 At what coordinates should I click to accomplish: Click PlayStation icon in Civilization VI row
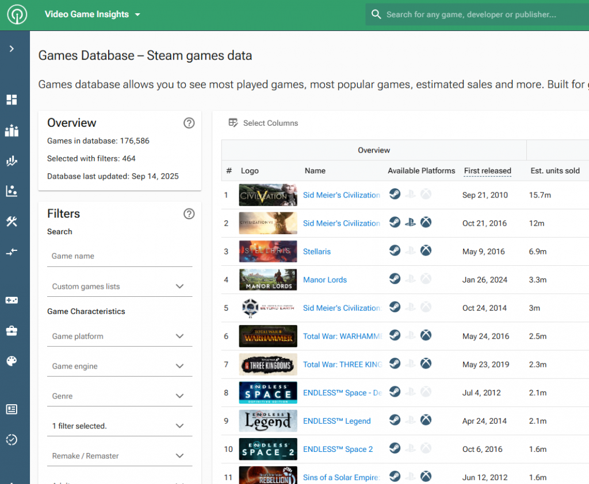tap(410, 222)
